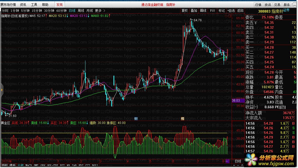
Task: Click the 财 marker on chart timeline
Action: point(136,119)
